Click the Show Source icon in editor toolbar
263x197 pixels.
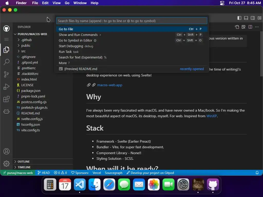coord(237,27)
